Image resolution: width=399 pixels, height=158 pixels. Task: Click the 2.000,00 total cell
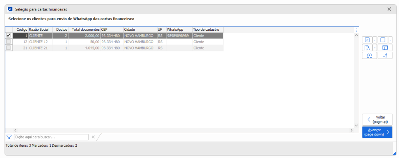tap(84, 35)
